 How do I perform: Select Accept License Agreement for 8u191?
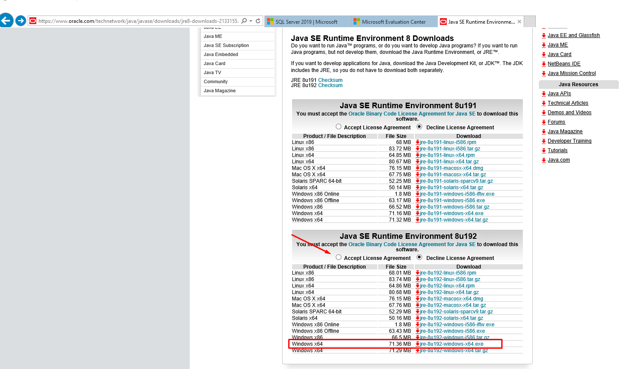tap(338, 127)
